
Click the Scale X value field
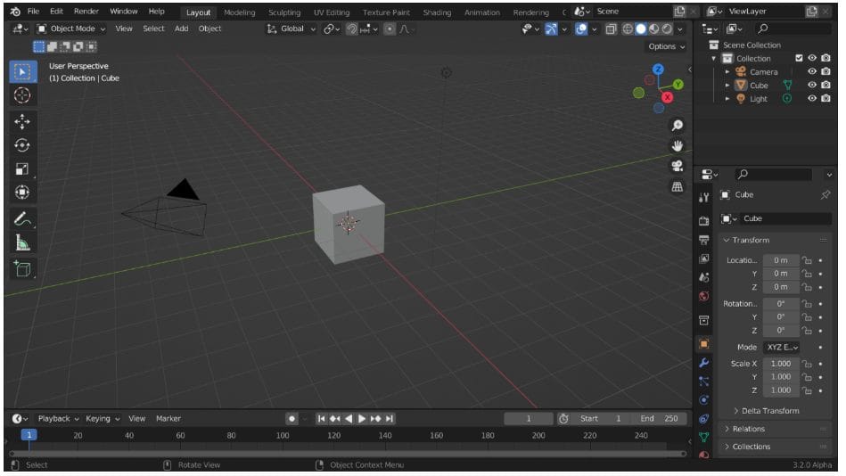click(x=780, y=364)
